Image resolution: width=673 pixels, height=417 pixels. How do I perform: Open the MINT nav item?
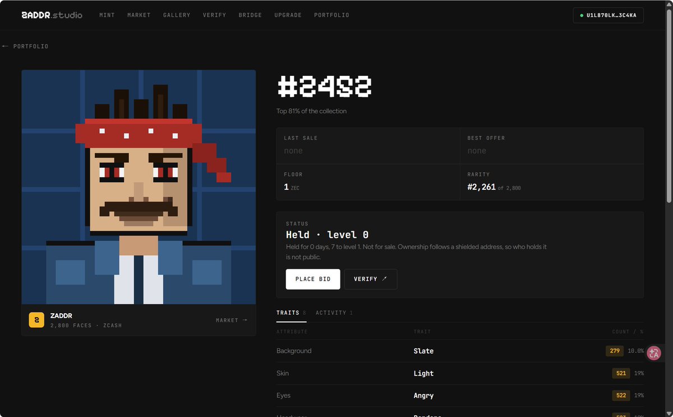[107, 15]
